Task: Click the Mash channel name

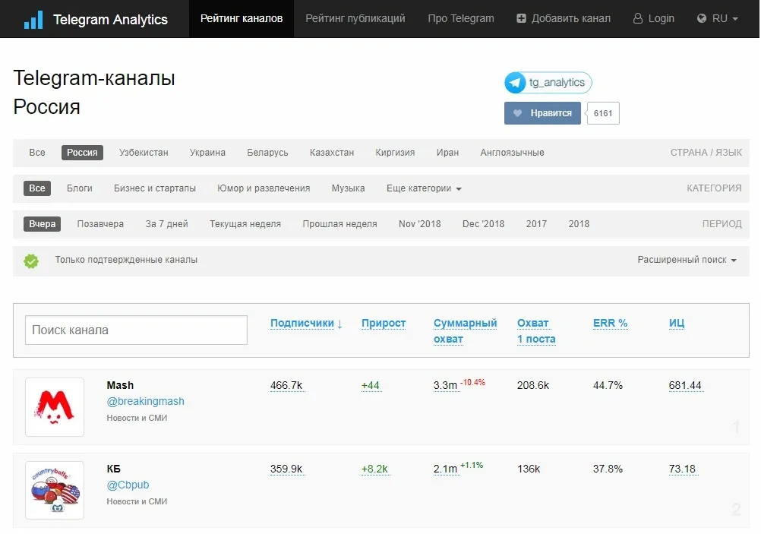Action: tap(120, 385)
